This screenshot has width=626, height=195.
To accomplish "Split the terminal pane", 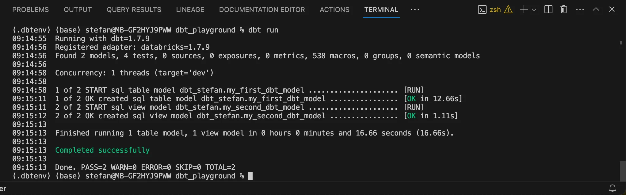I will (x=548, y=10).
